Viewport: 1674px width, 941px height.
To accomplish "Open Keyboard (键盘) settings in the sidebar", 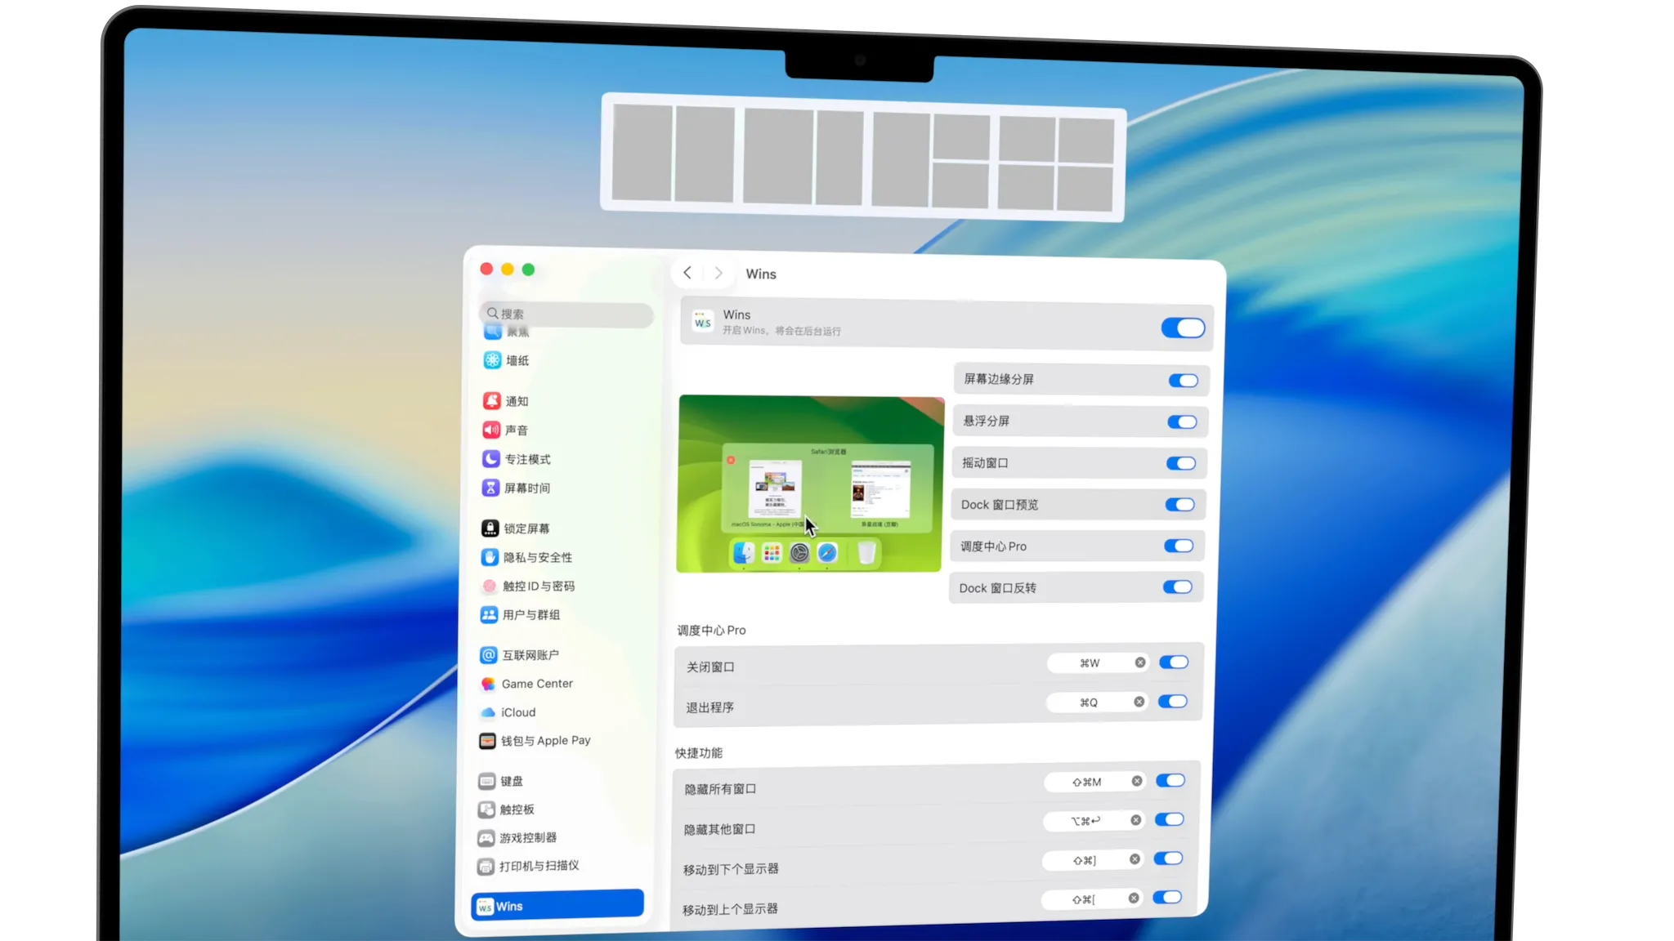I will 511,781.
